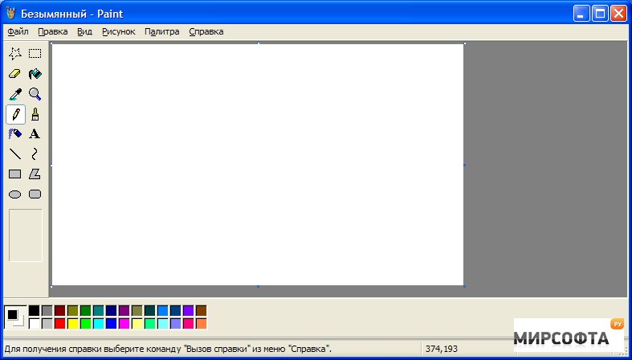Click the window title "Безымянный - Paint"

point(72,14)
